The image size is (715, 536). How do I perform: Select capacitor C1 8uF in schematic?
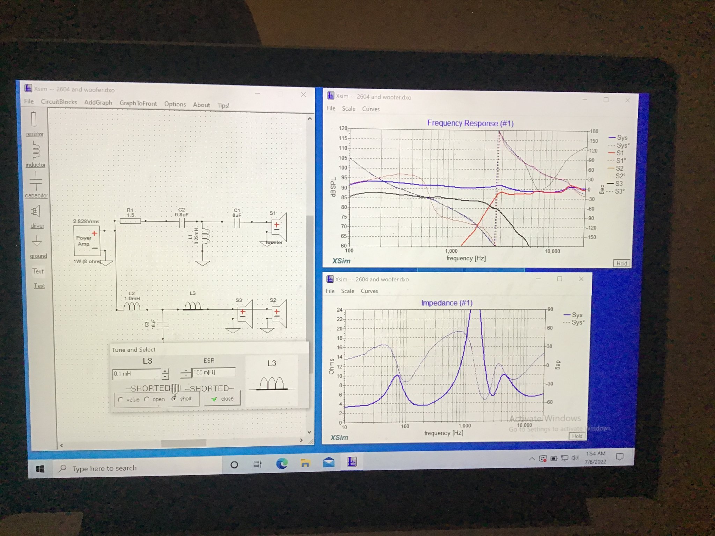pos(237,223)
